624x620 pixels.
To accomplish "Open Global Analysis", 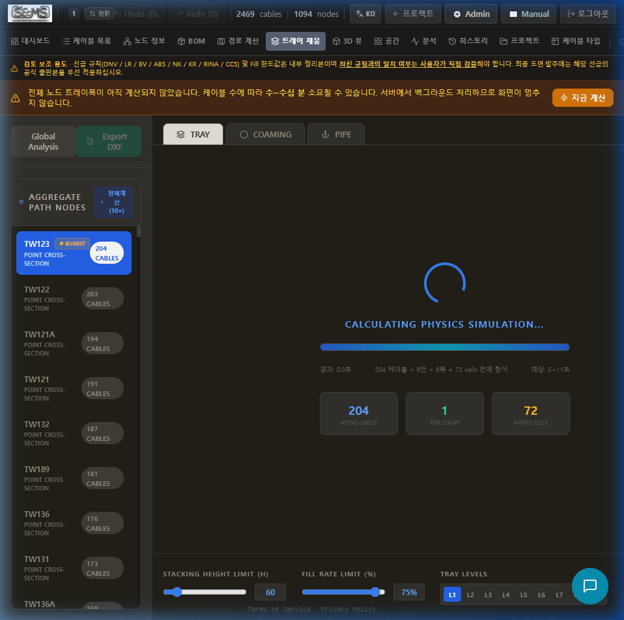I will coord(43,141).
